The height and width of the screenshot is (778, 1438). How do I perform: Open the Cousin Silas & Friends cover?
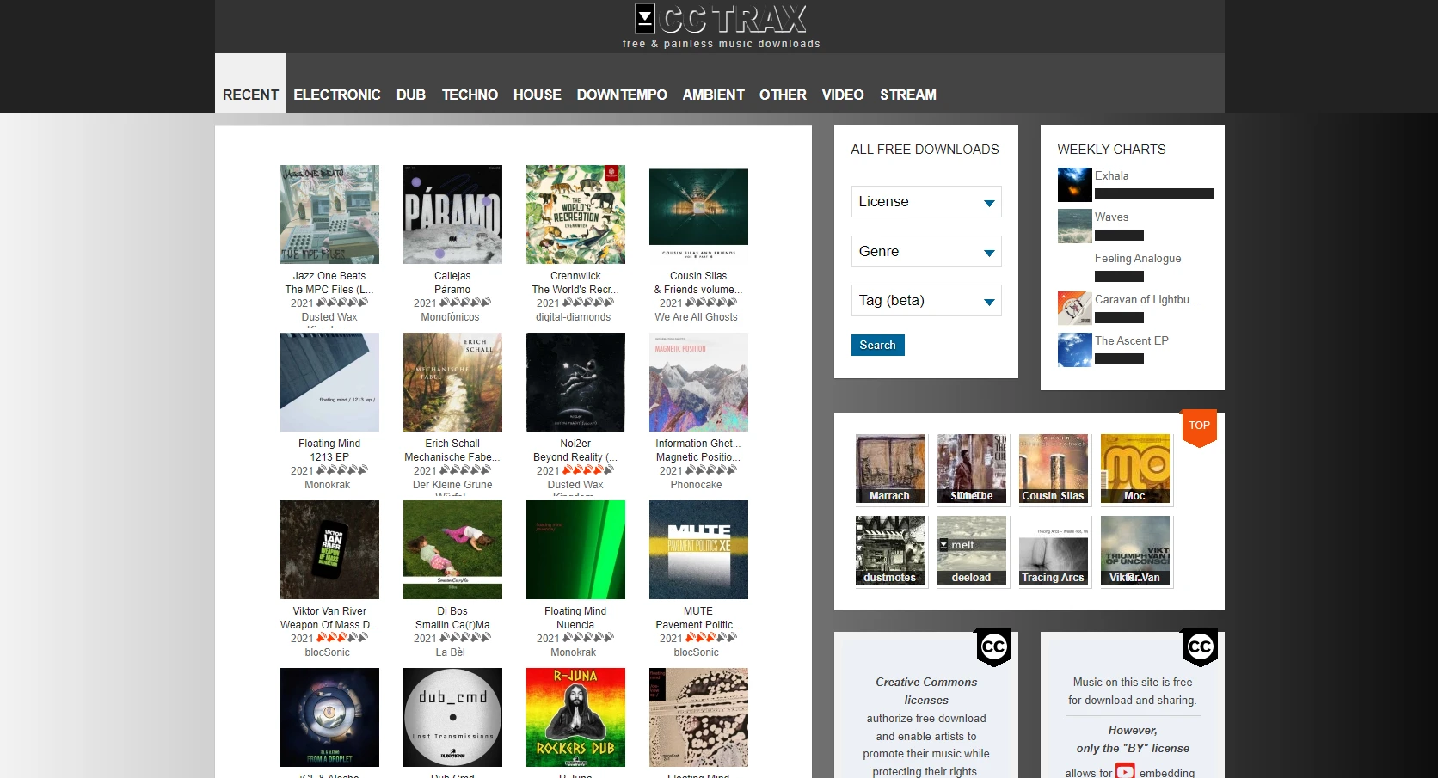[x=698, y=214]
